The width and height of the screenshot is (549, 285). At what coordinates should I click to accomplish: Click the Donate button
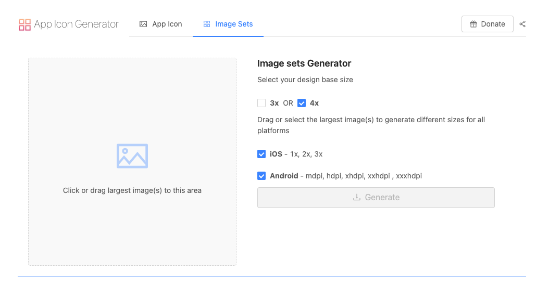487,24
